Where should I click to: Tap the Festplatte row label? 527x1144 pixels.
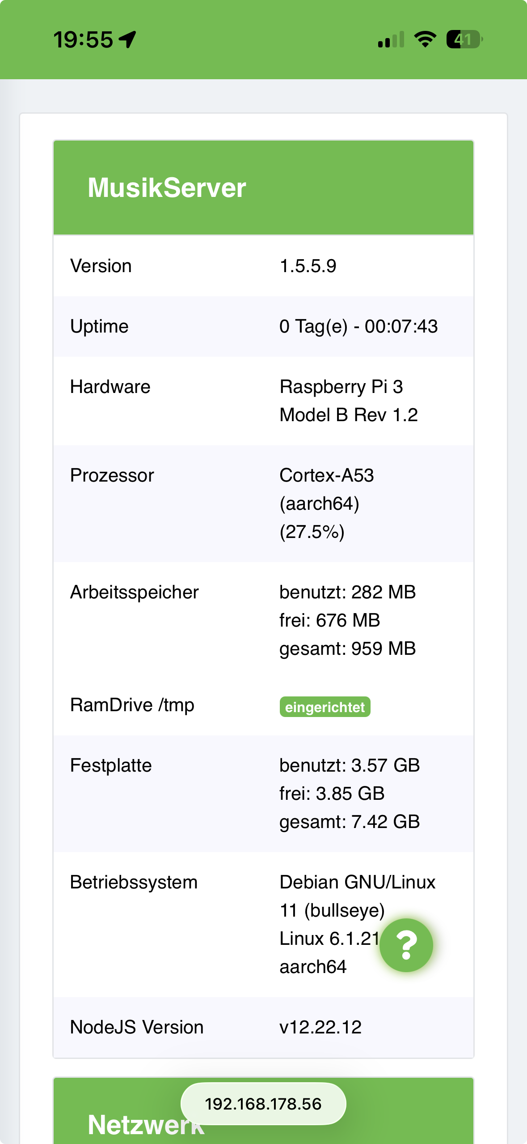click(111, 765)
